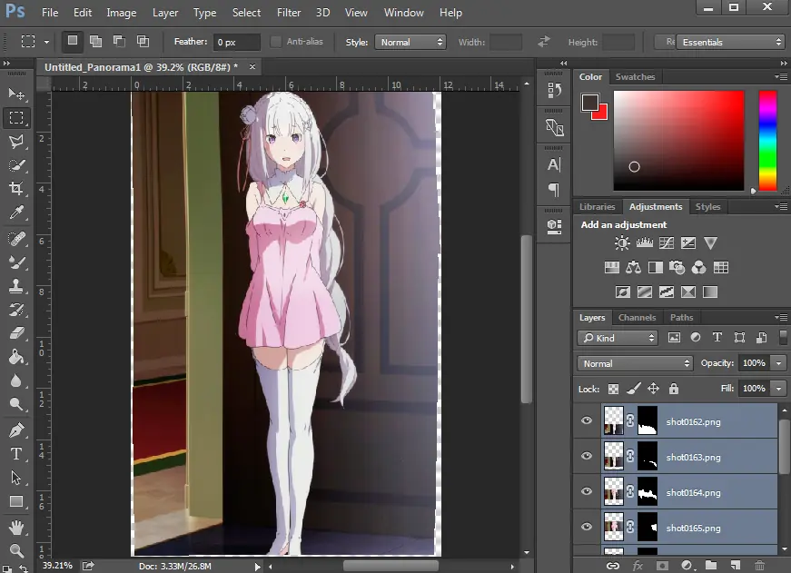
Task: Open the Character panel icon
Action: coord(554,164)
